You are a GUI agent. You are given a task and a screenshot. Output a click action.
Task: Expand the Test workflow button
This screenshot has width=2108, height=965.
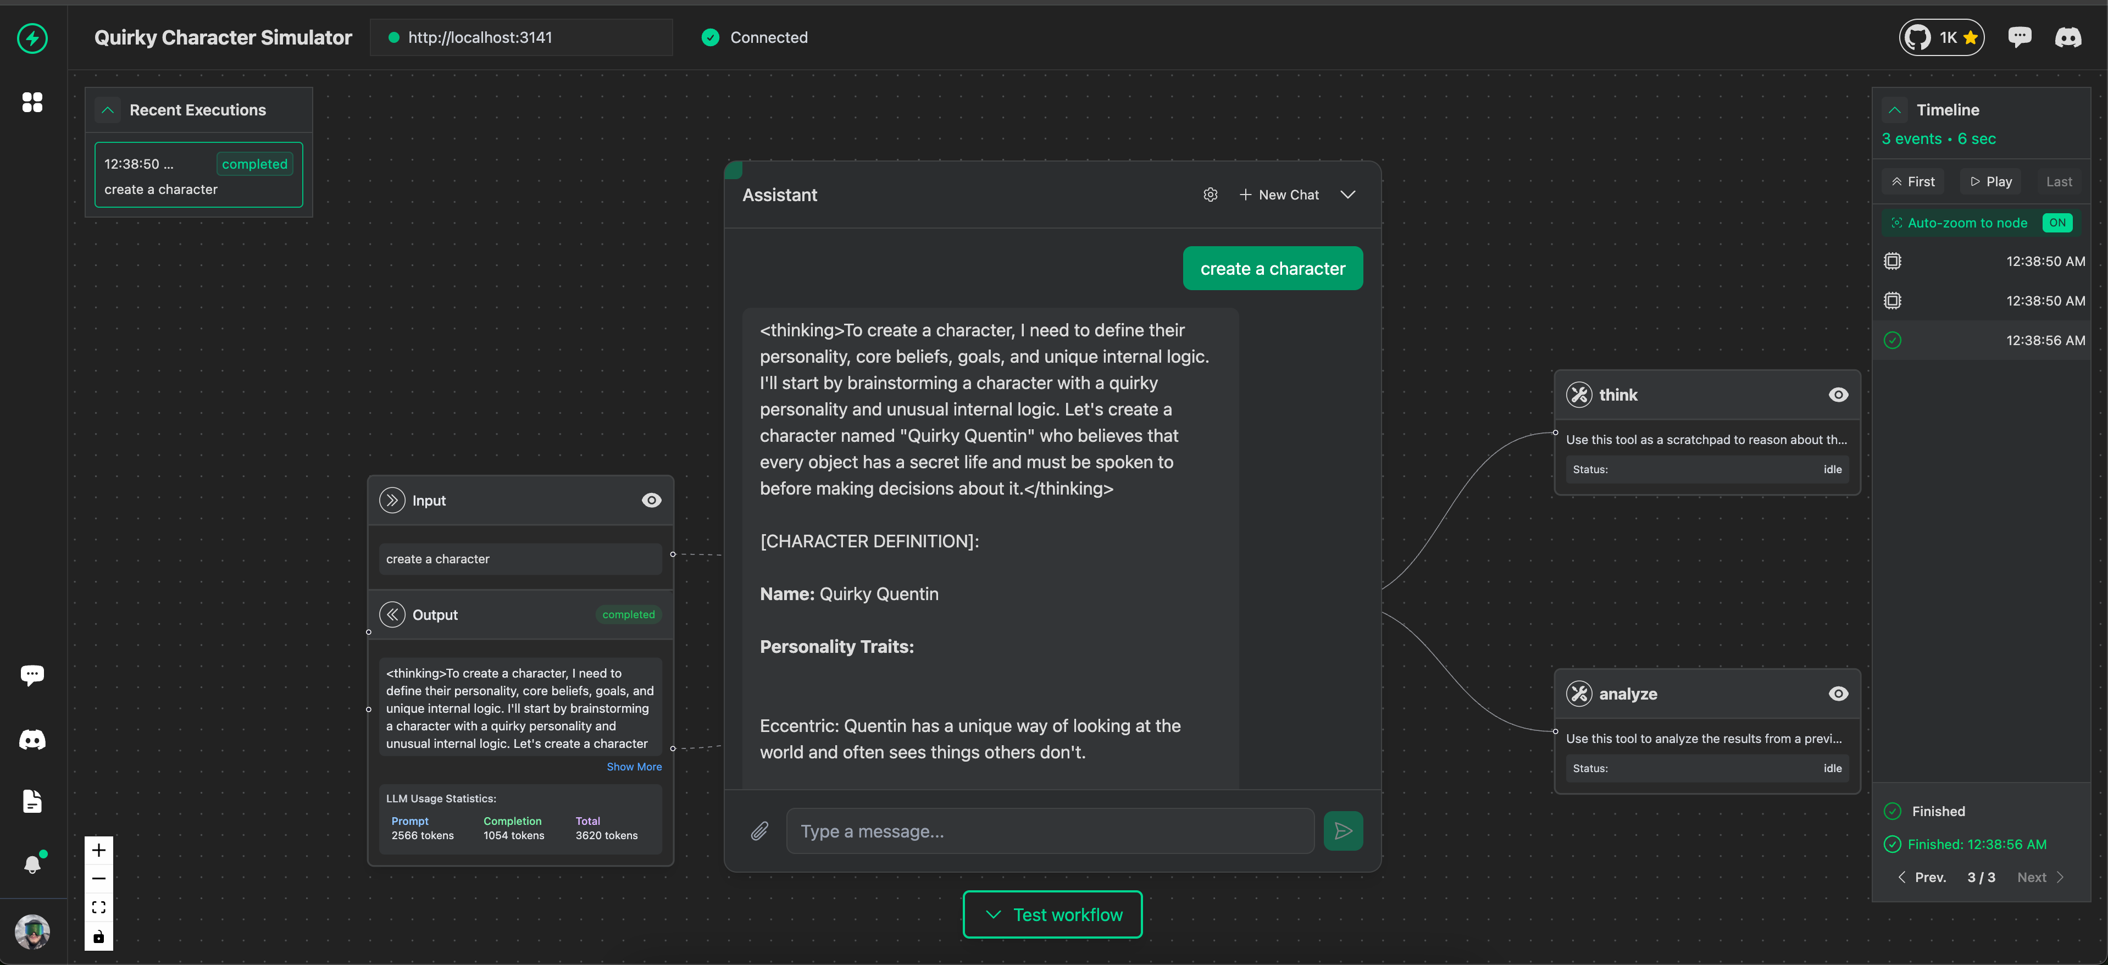pos(1052,914)
